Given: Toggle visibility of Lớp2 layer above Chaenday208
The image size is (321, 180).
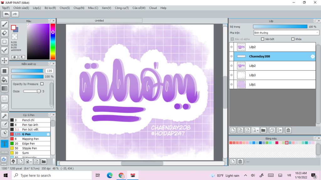Looking at the screenshot, I should 232,47.
